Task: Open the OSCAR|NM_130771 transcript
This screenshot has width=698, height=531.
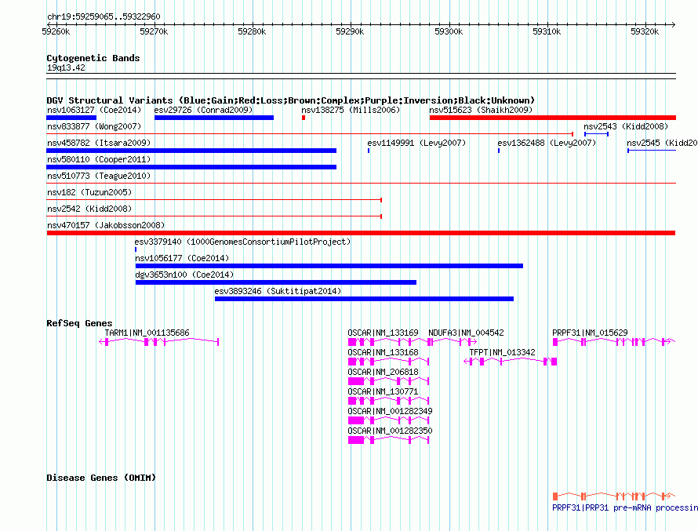Action: [388, 401]
